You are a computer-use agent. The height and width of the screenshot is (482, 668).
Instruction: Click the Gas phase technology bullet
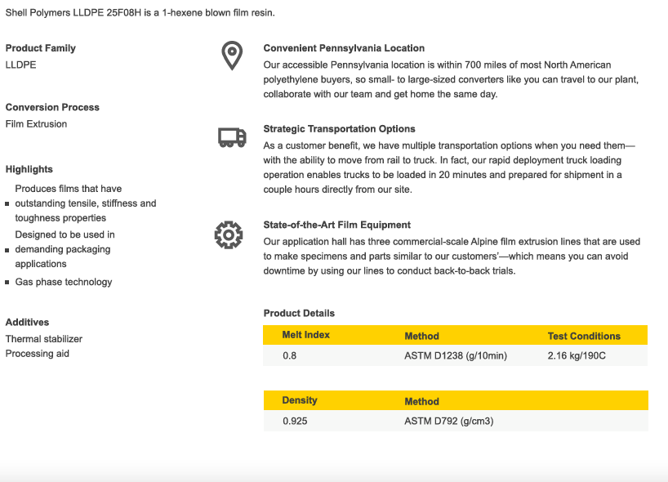64,282
